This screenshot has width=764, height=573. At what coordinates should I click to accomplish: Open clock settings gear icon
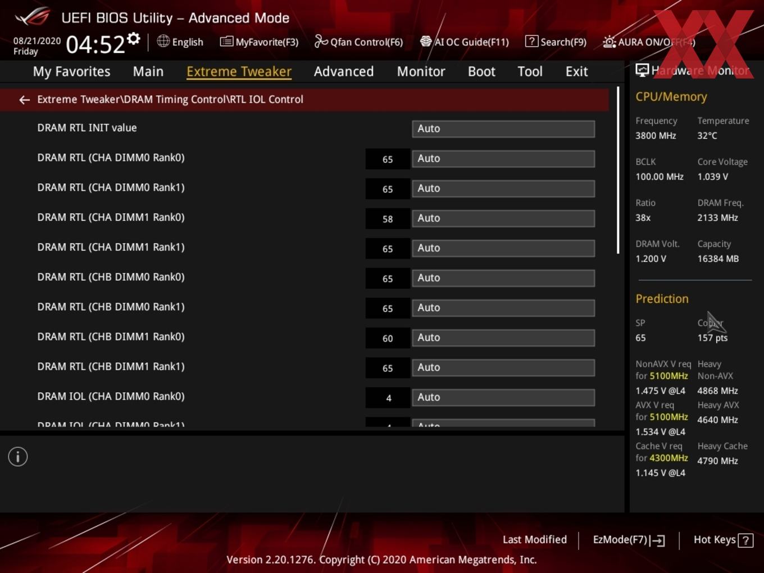(133, 39)
